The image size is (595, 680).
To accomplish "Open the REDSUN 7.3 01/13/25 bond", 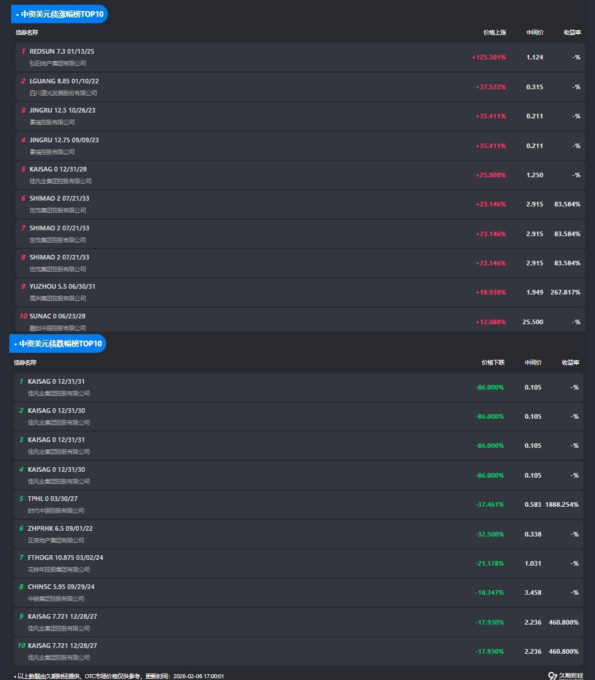I will 62,51.
